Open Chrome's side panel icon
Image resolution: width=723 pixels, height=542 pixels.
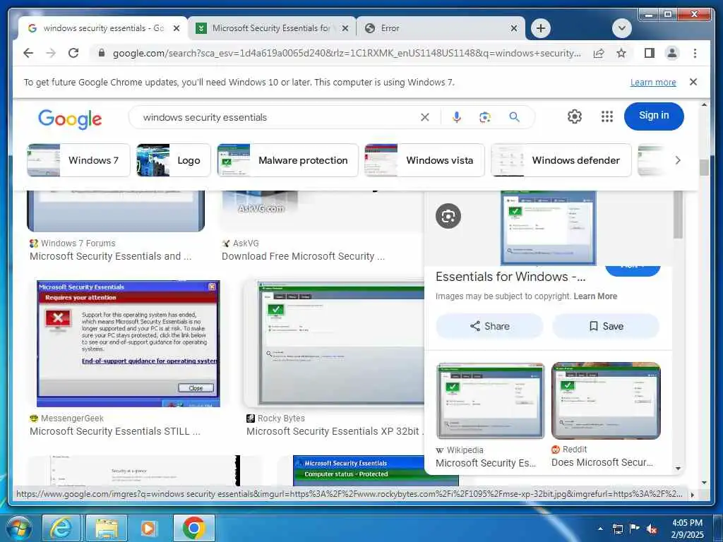650,53
